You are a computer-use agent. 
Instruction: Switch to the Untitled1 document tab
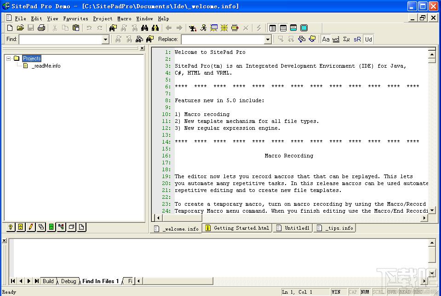click(293, 228)
